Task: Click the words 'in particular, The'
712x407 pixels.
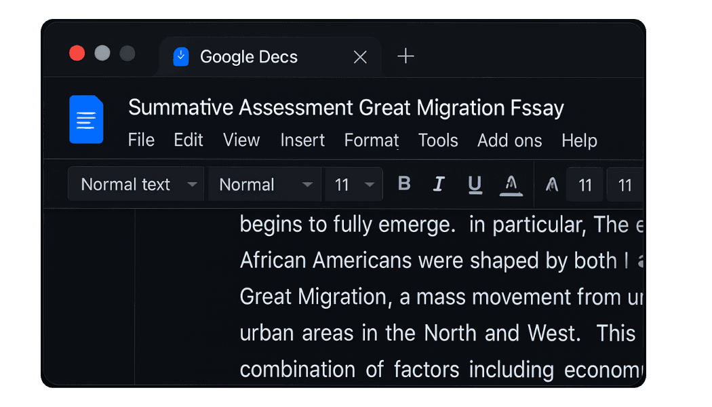Action: tap(549, 225)
